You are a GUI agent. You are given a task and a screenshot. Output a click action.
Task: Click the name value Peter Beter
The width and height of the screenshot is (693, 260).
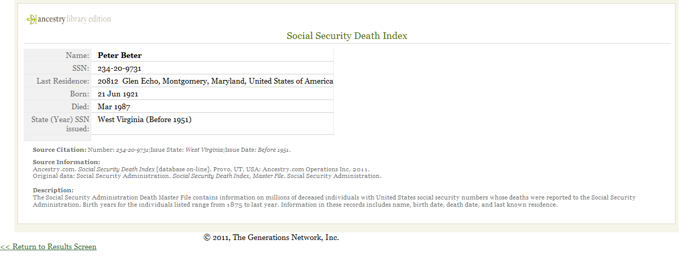click(120, 55)
